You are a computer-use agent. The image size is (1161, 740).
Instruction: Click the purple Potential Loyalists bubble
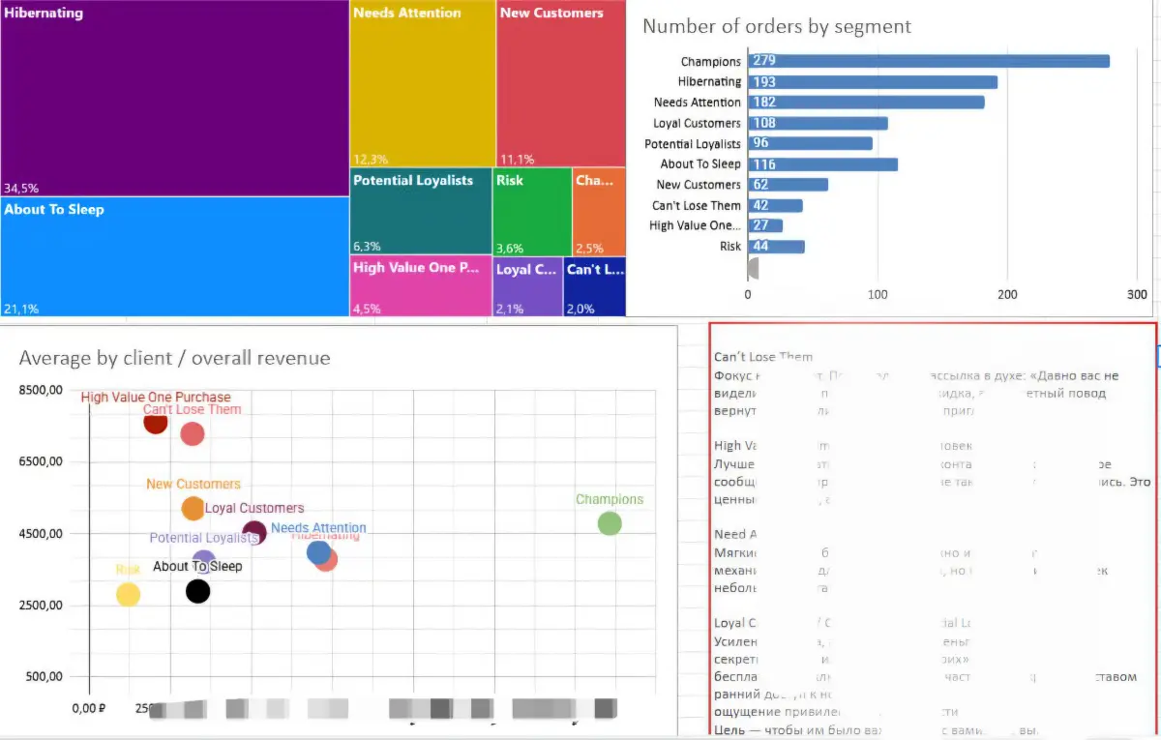tap(204, 559)
